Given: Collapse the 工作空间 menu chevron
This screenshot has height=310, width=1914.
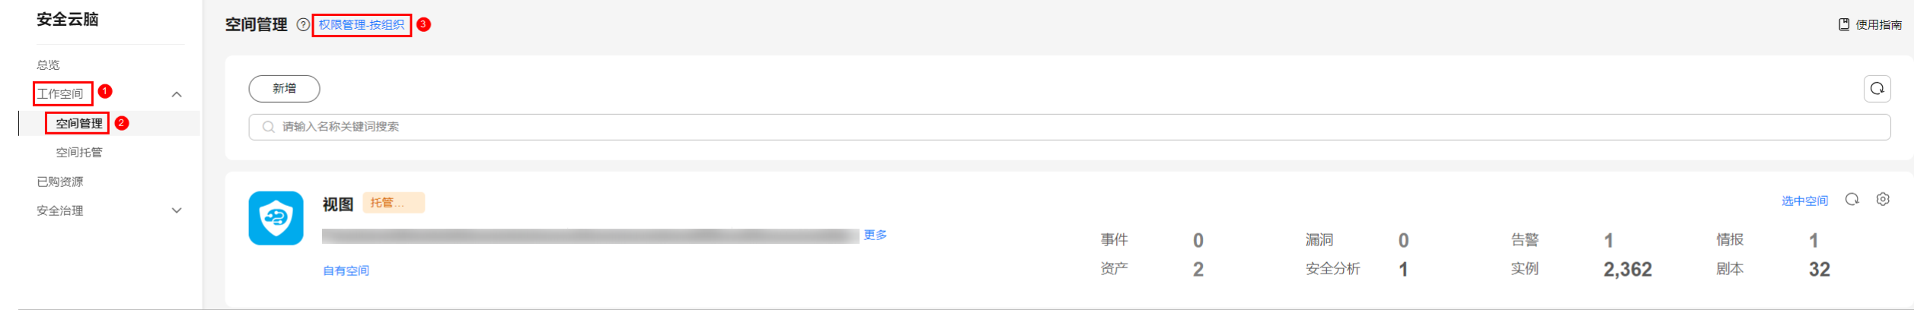Looking at the screenshot, I should [x=177, y=94].
